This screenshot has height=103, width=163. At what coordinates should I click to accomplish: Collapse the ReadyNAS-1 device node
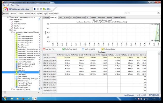[x=12, y=32]
